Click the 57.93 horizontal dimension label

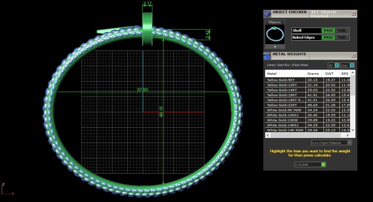point(143,90)
